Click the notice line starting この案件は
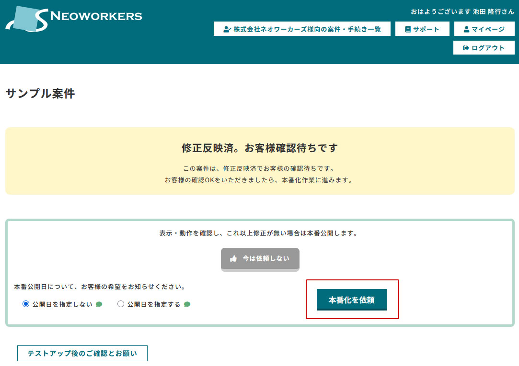Viewport: 519px width, 366px height. (x=259, y=169)
